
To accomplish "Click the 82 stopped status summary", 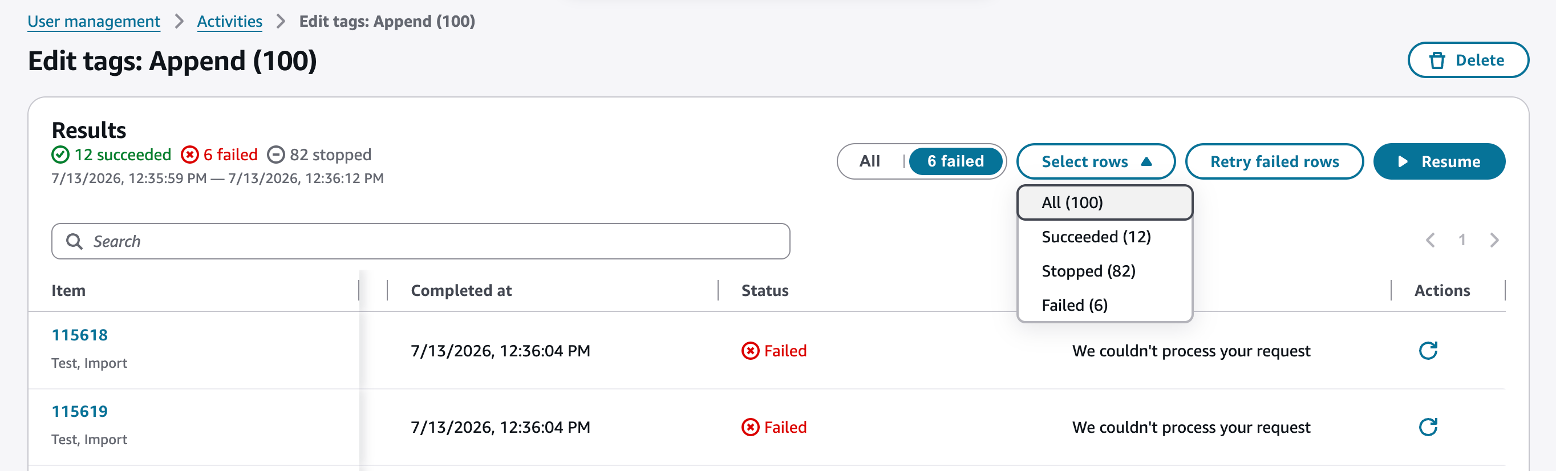I will 319,155.
